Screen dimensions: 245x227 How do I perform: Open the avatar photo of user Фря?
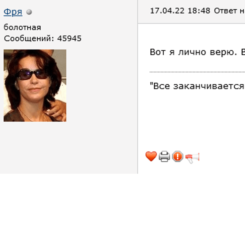tap(35, 86)
